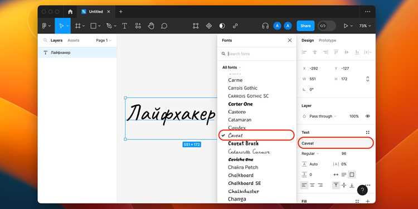Screen dimensions: 418x209
Task: Open the Page 1 dropdown
Action: pos(104,41)
